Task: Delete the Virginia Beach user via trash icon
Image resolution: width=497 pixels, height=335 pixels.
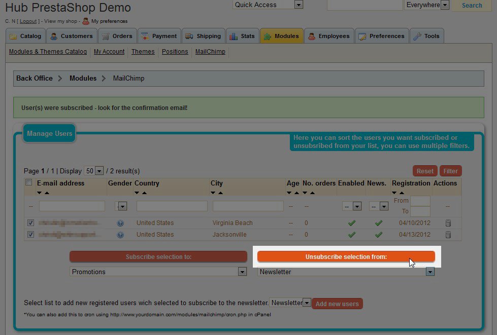Action: click(x=448, y=223)
